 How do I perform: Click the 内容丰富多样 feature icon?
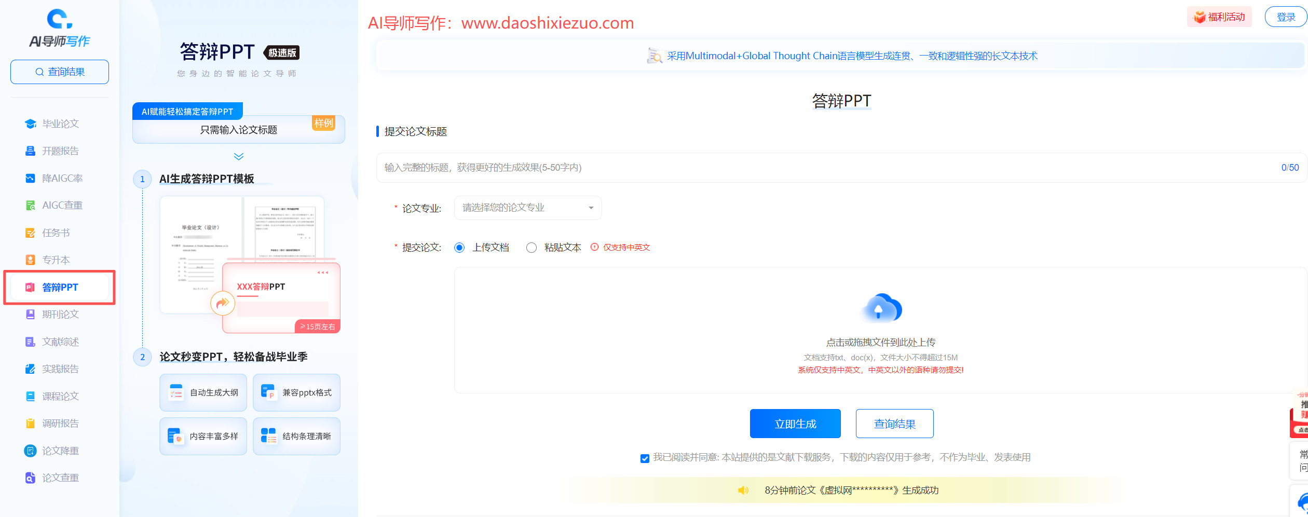[x=176, y=437]
